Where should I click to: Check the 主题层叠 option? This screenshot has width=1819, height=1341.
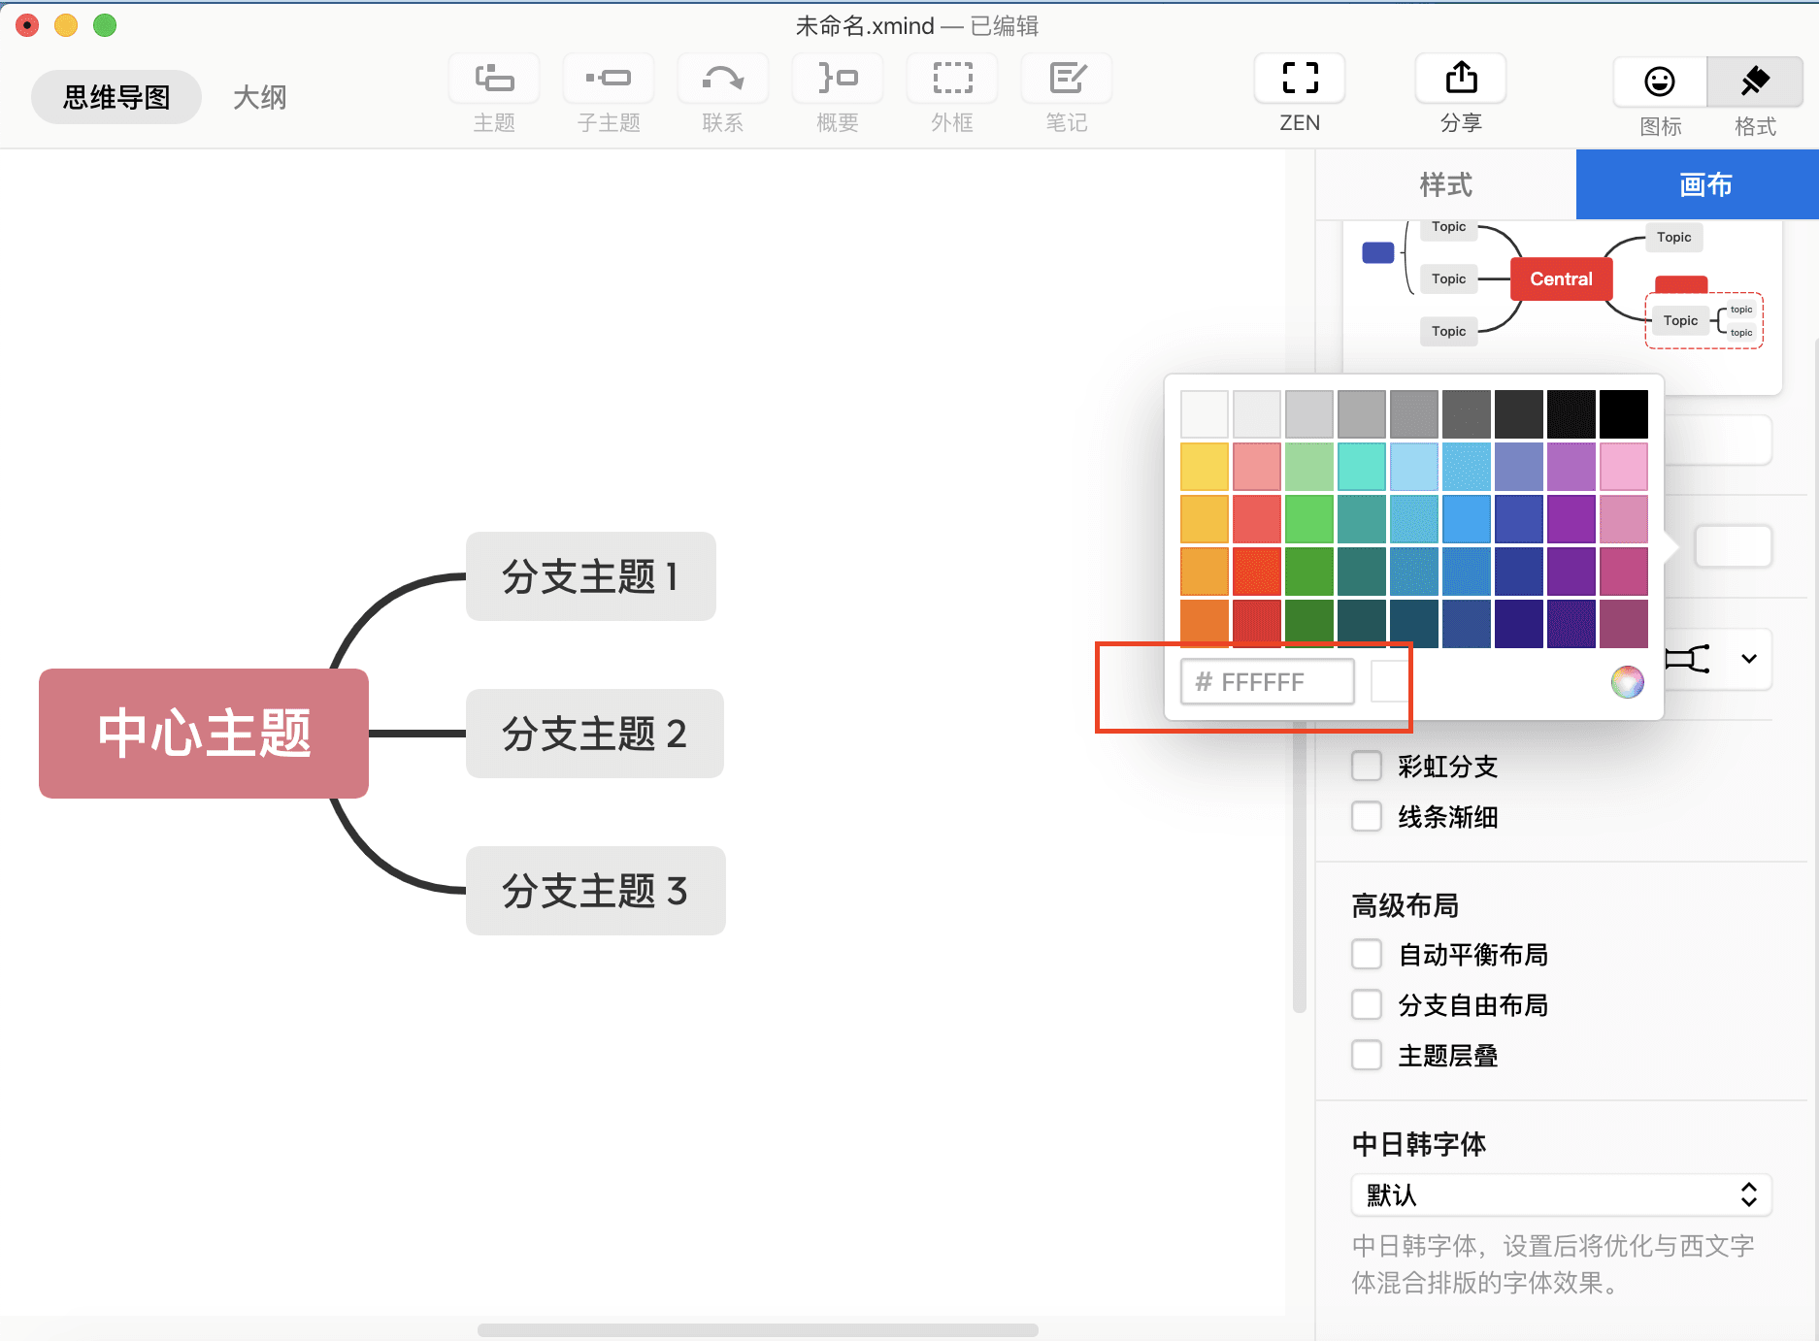click(1367, 1055)
